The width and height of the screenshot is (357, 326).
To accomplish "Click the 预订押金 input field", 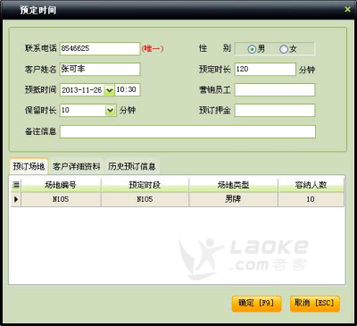I will (x=275, y=111).
